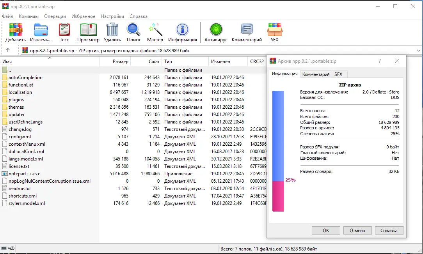The width and height of the screenshot is (423, 254).
Task: Click the key icon in status bar
Action: coord(11,248)
